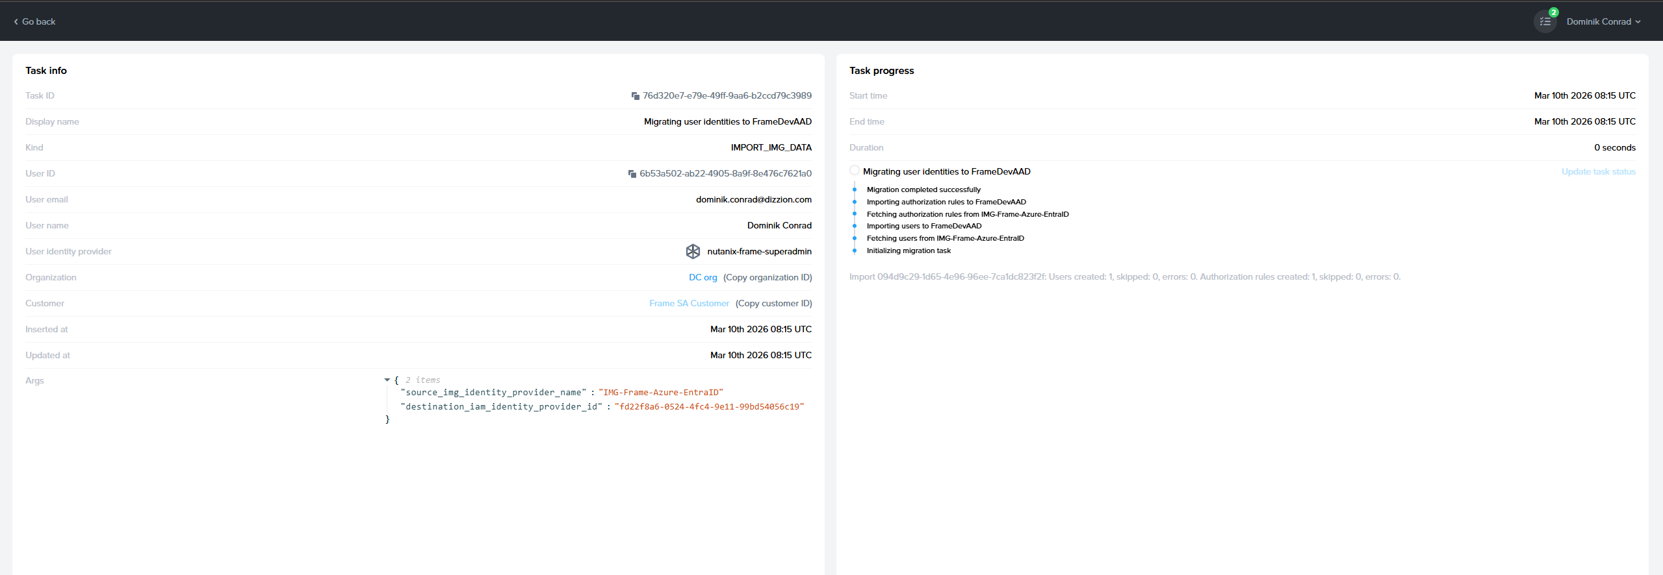
Task: Open the task list icon in header
Action: click(x=1545, y=22)
